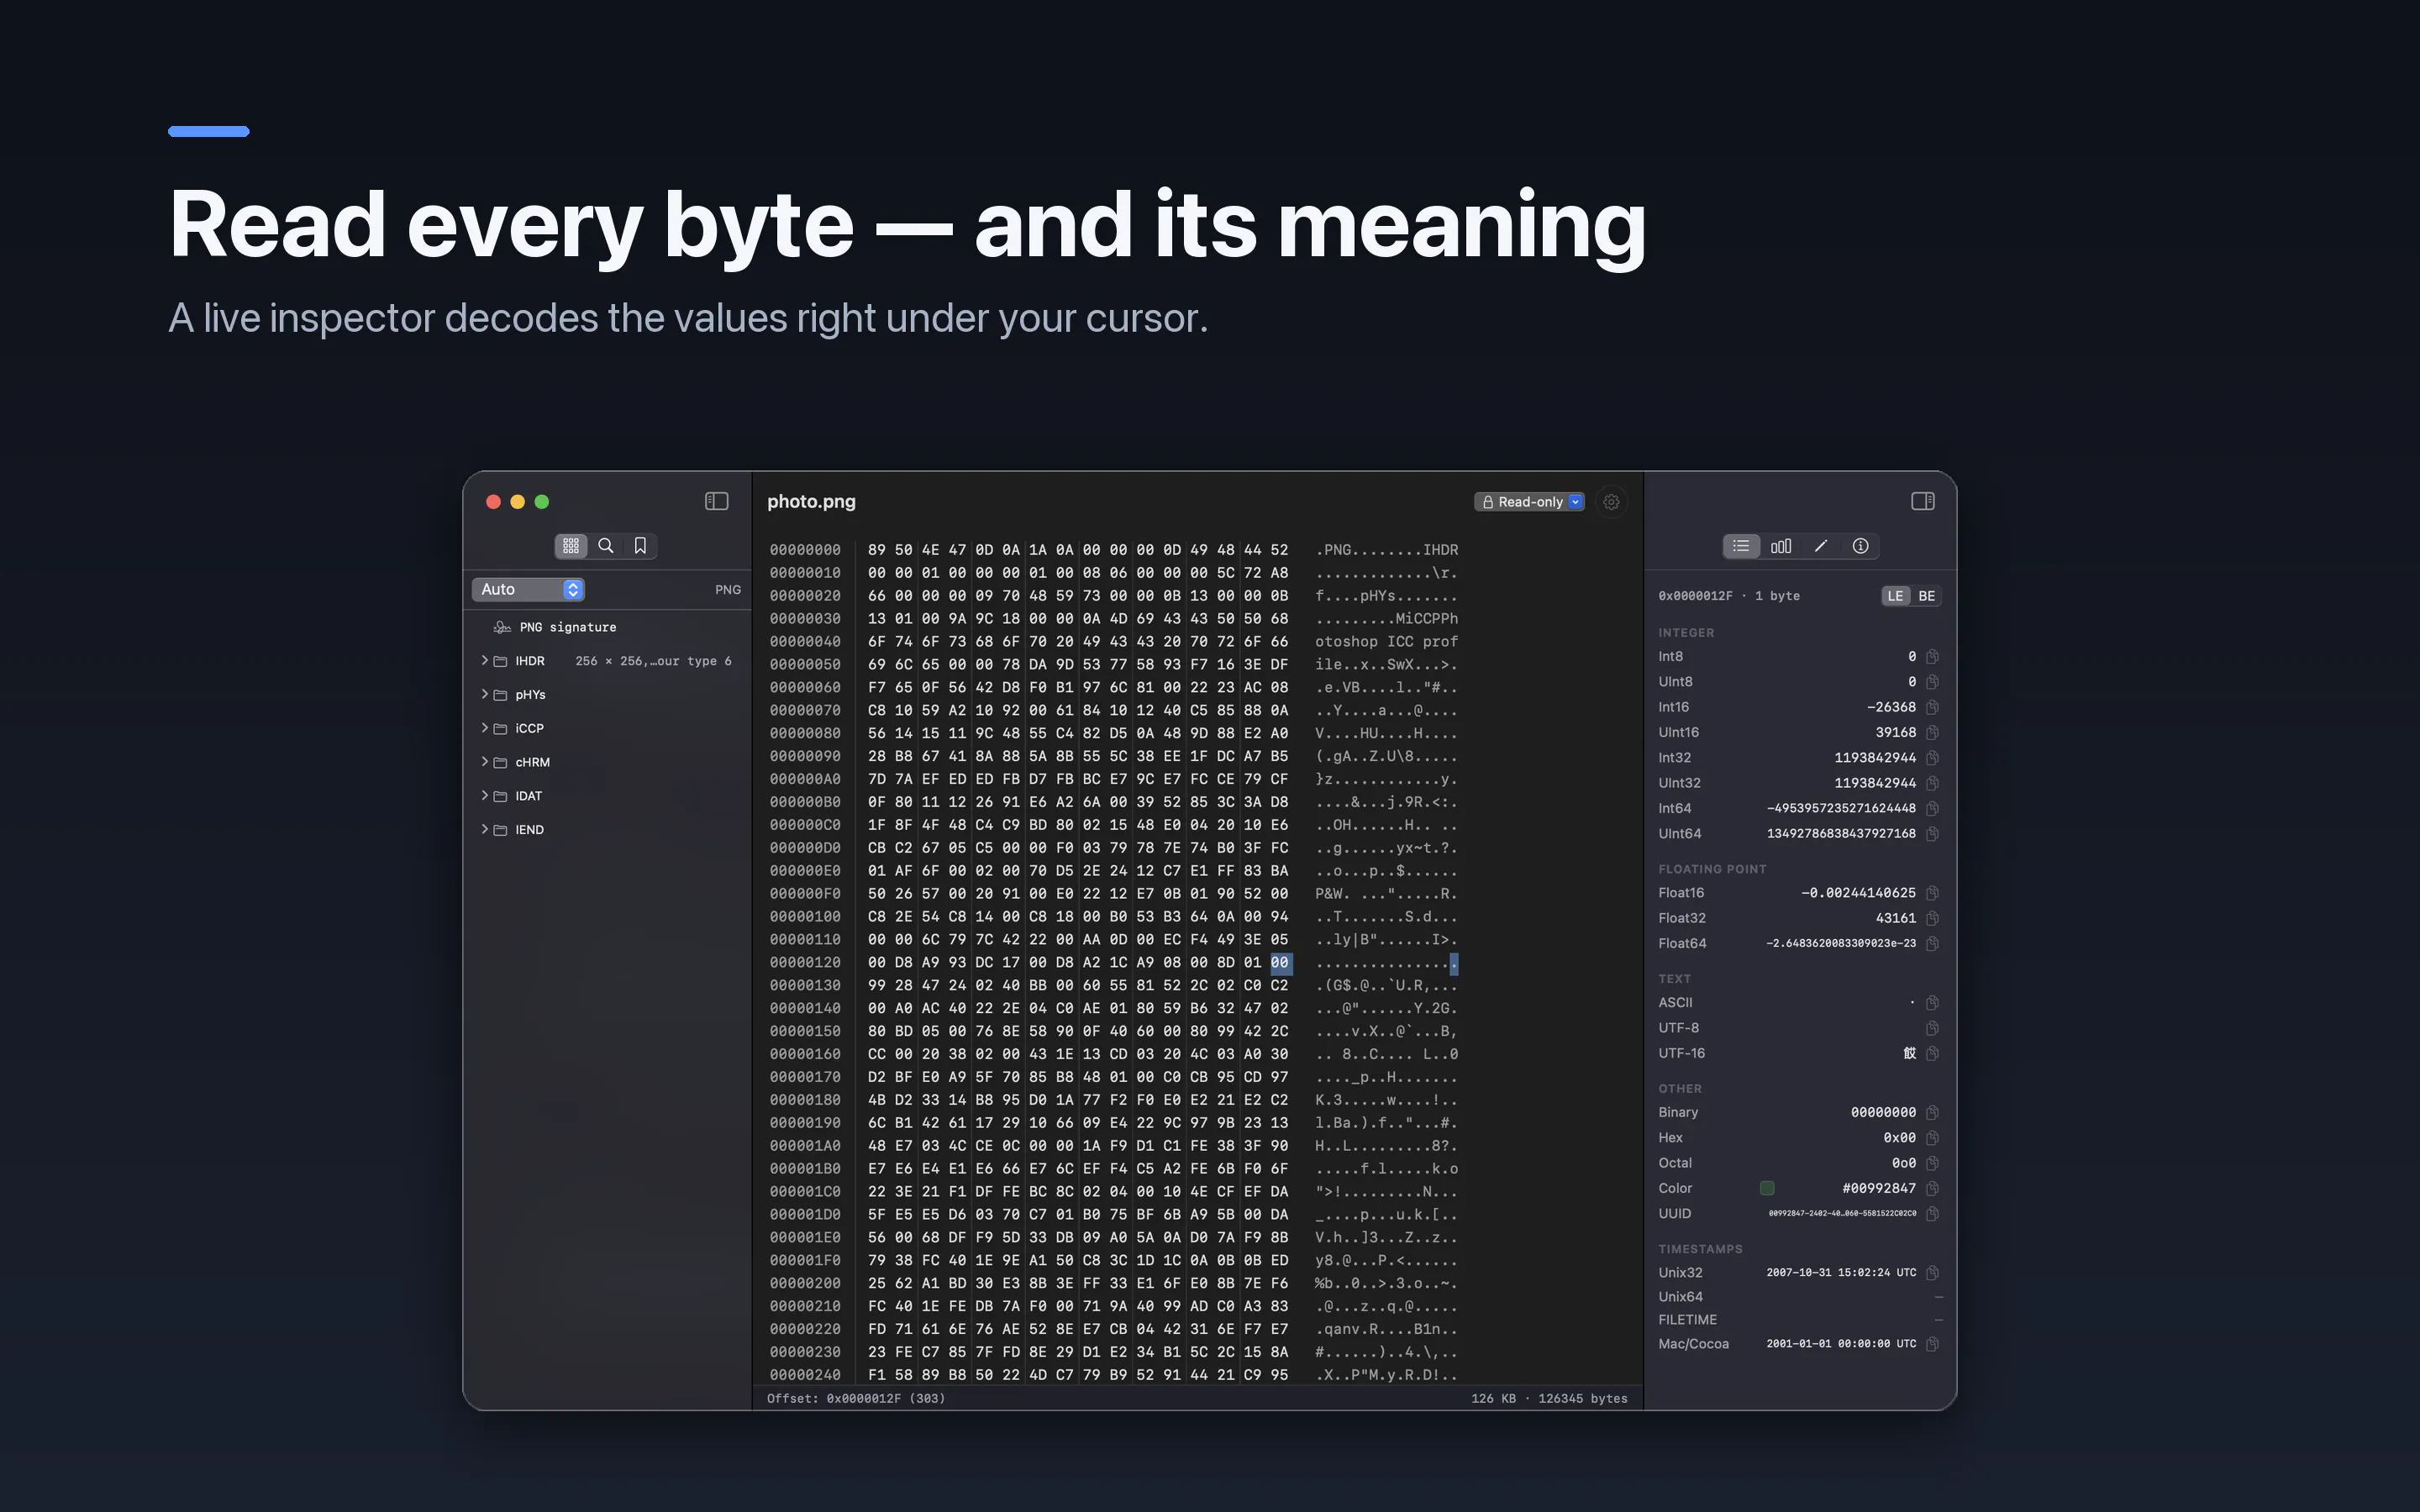Click the Float16 value -0.00244140625
This screenshot has width=2420, height=1512.
point(1858,893)
